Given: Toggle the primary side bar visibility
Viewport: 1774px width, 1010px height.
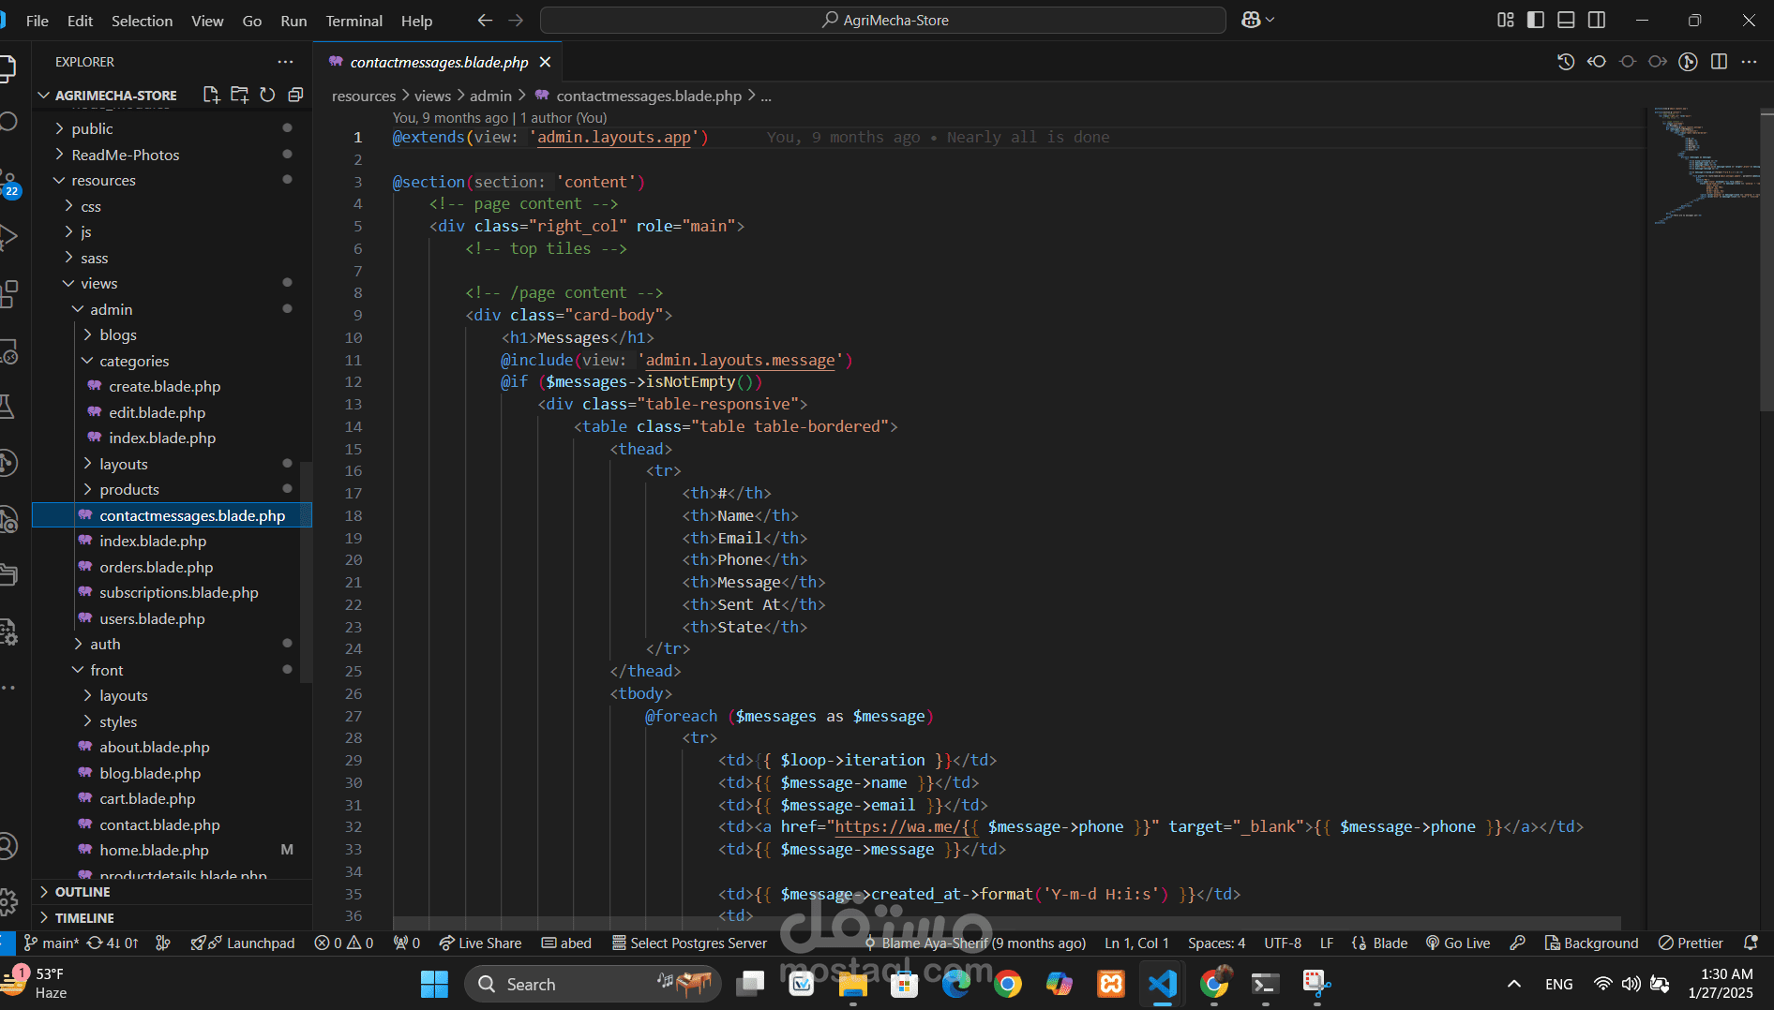Looking at the screenshot, I should 1535,20.
